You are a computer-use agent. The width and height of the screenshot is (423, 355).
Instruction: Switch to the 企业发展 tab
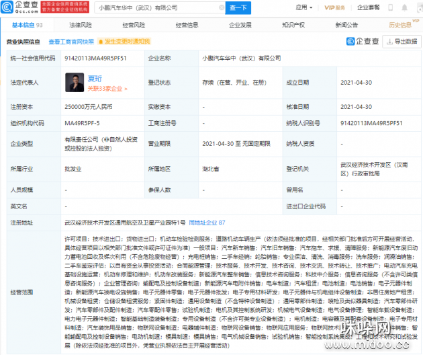(x=240, y=25)
